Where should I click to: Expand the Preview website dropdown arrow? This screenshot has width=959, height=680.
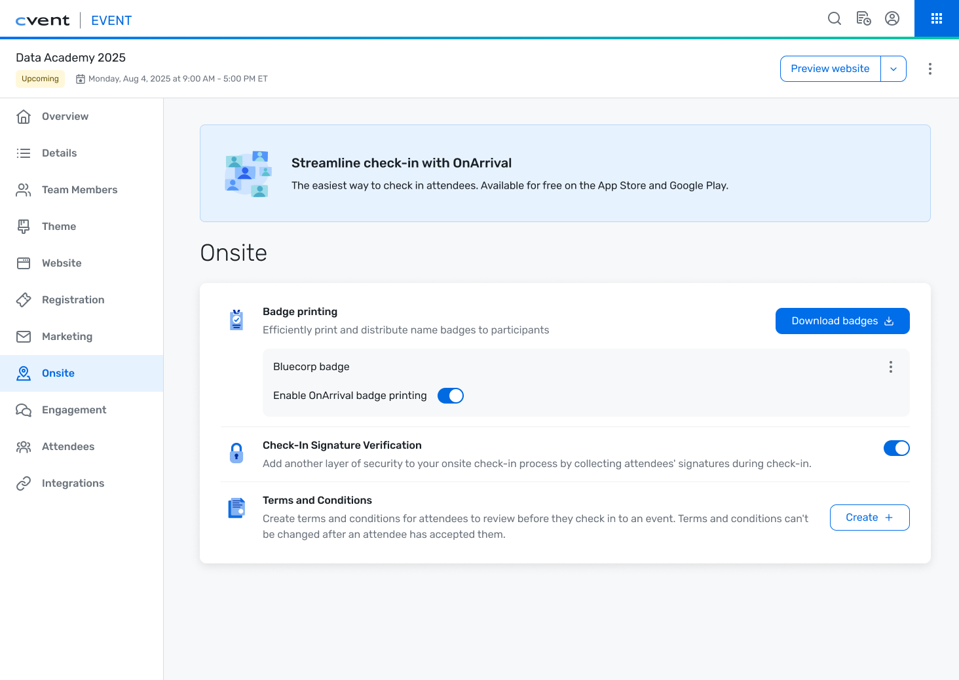point(893,69)
